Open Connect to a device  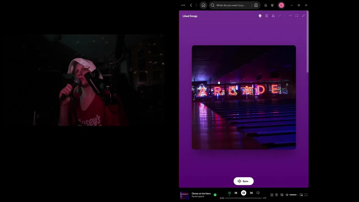pyautogui.click(x=282, y=195)
